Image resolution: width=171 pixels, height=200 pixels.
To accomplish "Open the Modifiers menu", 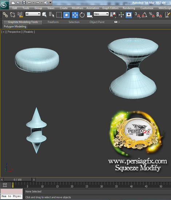I will point(77,8).
